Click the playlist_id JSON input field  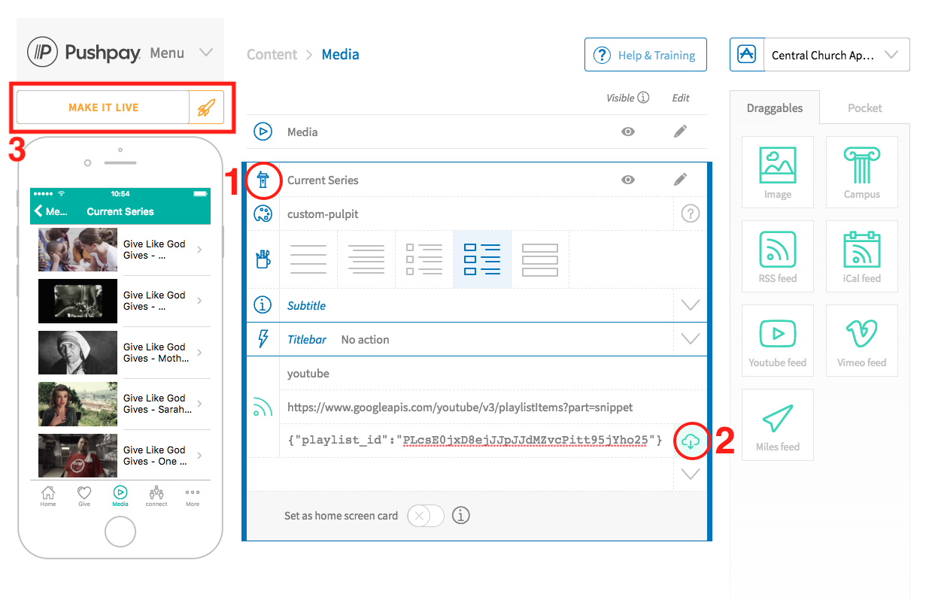pyautogui.click(x=474, y=441)
